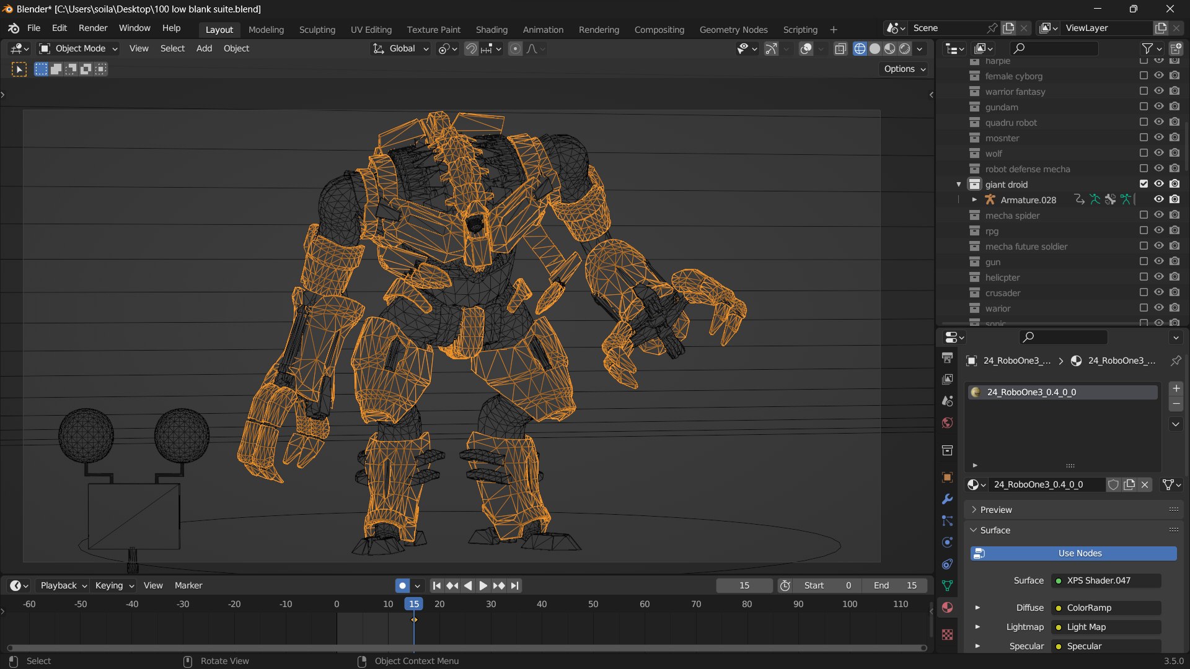Switch viewport shading to wireframe mode
1190x669 pixels.
pos(860,49)
